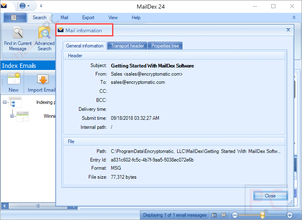302x220 pixels.
Task: Switch to the Properties tree tab
Action: pyautogui.click(x=165, y=46)
